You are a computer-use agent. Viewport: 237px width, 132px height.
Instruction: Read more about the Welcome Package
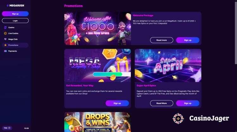pos(161,40)
